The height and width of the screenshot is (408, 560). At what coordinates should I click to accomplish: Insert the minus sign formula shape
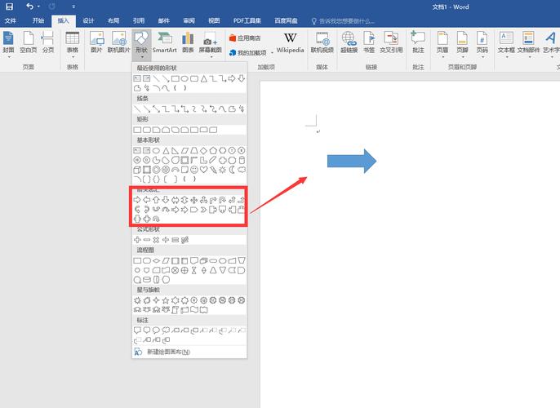click(147, 240)
